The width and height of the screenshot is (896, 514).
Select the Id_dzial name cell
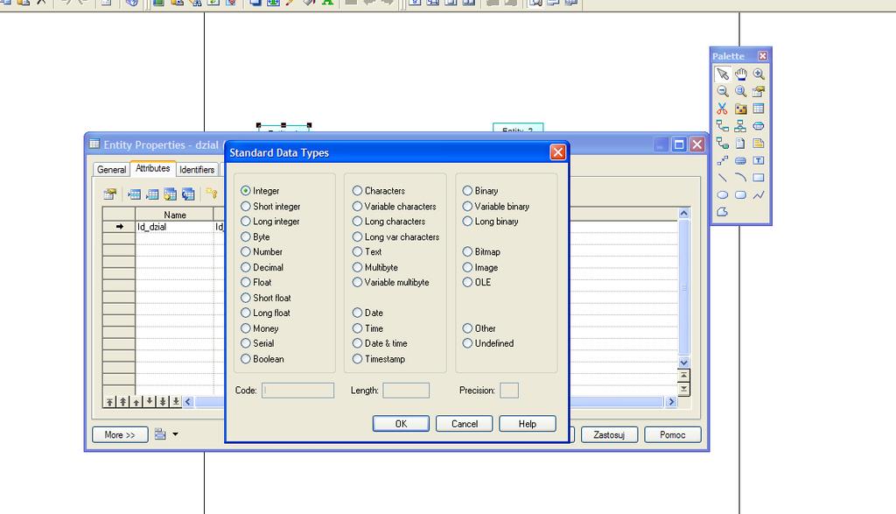[x=174, y=227]
